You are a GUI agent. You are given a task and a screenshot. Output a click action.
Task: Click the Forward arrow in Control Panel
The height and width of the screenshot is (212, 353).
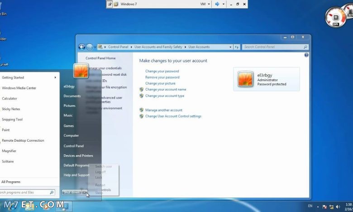90,47
